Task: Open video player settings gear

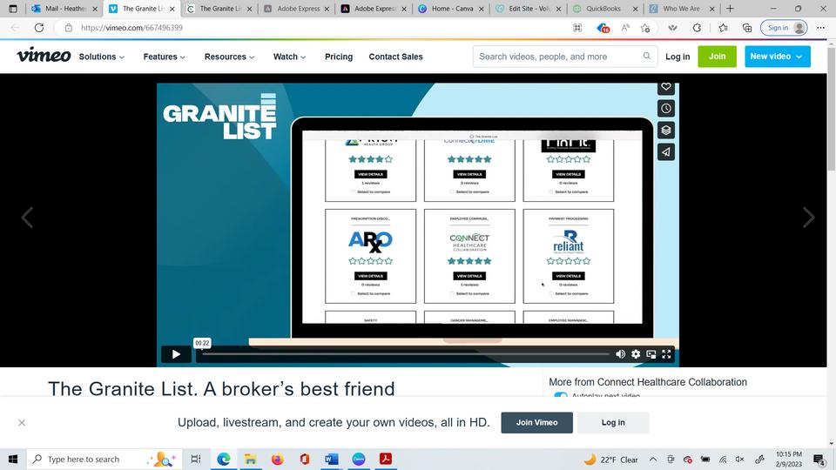Action: click(636, 354)
